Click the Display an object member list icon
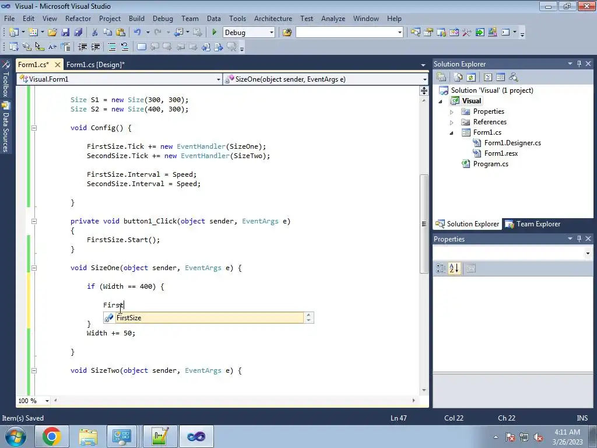The height and width of the screenshot is (448, 597). pos(14,47)
